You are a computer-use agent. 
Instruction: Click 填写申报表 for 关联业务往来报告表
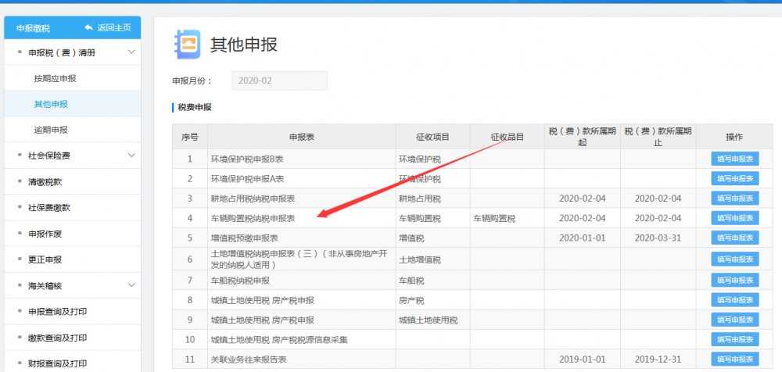pyautogui.click(x=734, y=359)
